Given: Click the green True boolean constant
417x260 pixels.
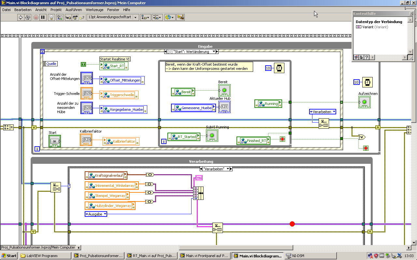Looking at the screenshot, I should point(83,64).
